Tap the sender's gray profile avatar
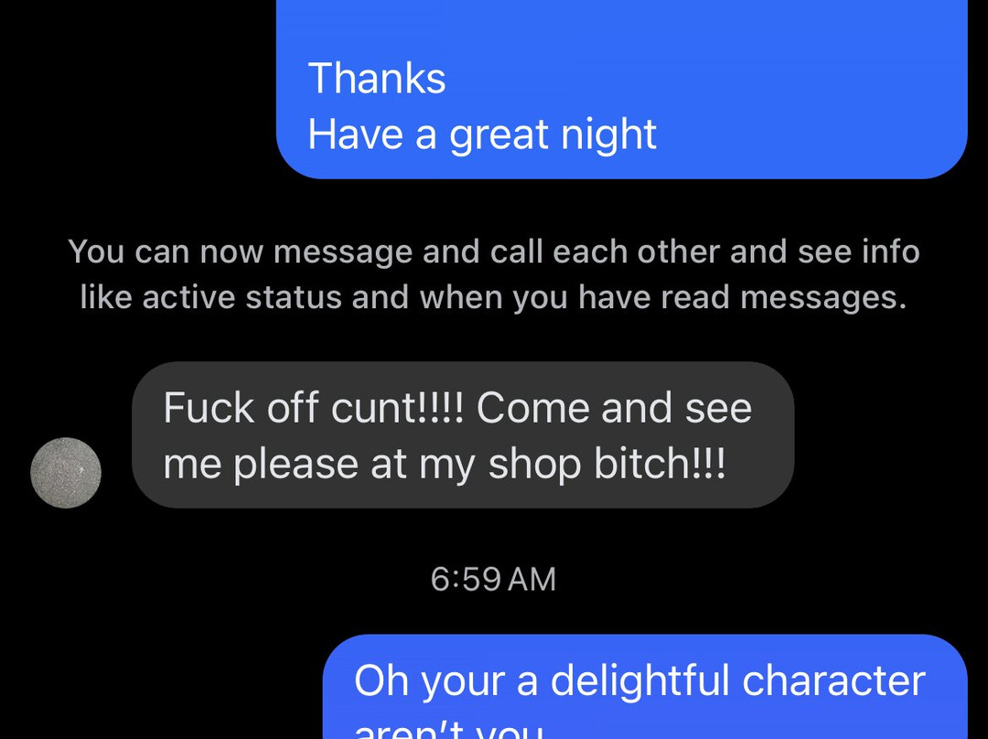The width and height of the screenshot is (988, 739). coord(66,473)
